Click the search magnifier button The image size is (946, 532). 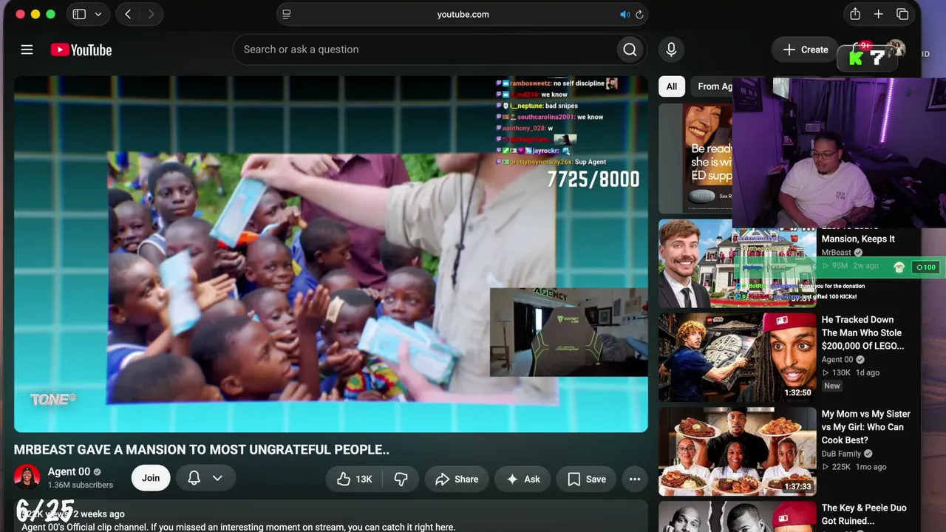click(x=630, y=50)
